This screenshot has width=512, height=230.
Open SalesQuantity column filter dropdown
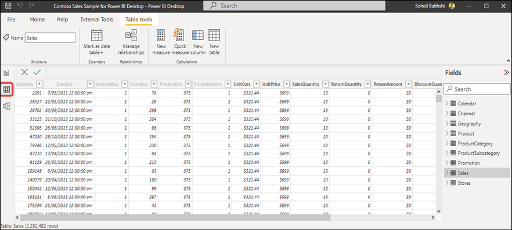(x=325, y=85)
